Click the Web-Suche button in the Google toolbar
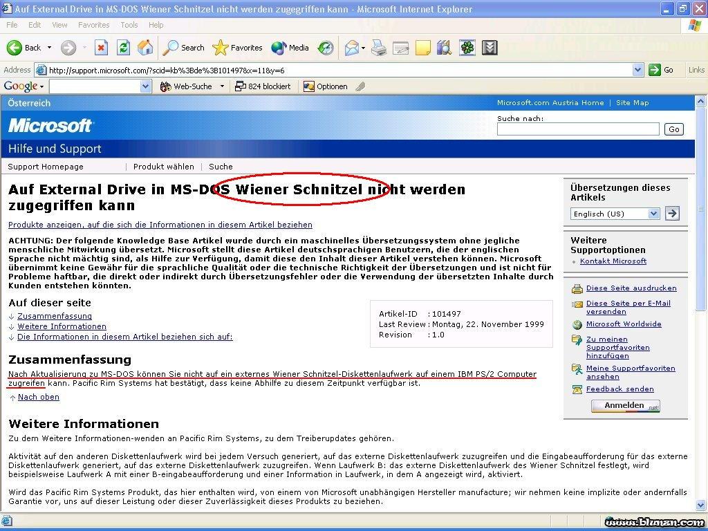Image resolution: width=708 pixels, height=531 pixels. coord(187,86)
